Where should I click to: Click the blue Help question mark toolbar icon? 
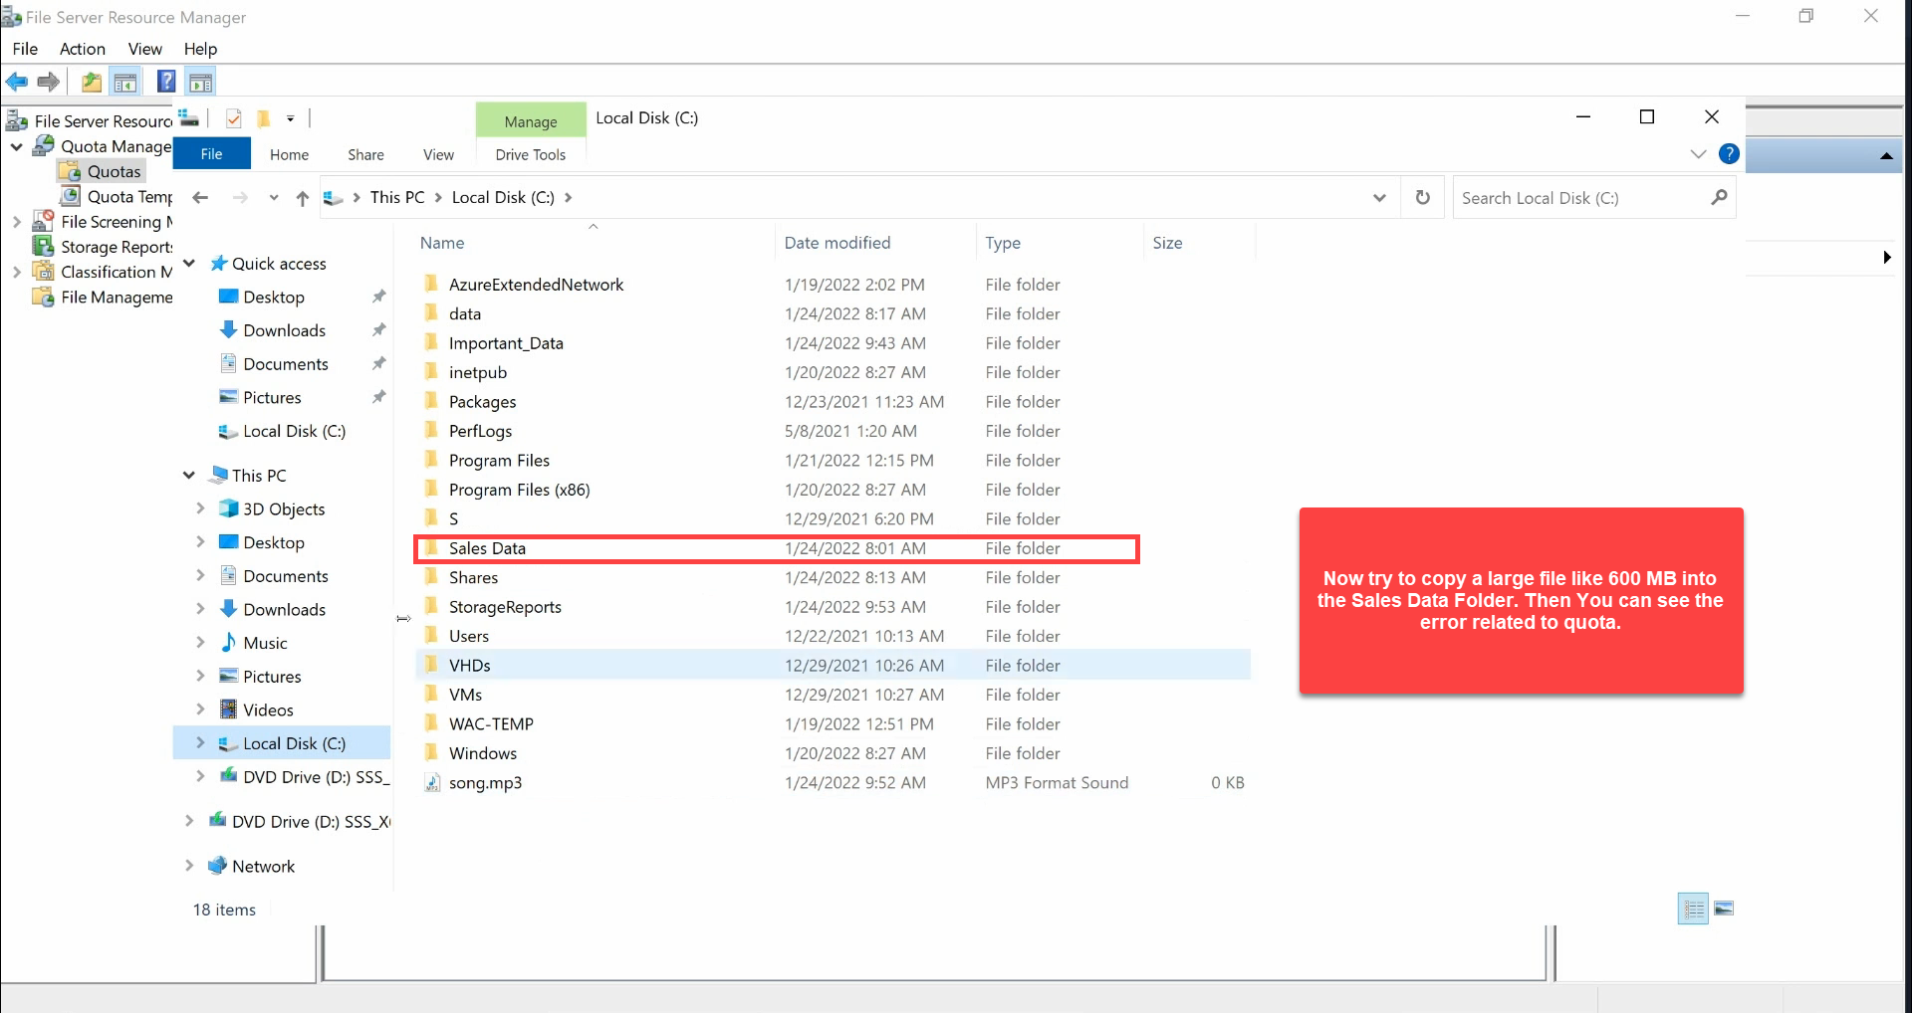(166, 82)
